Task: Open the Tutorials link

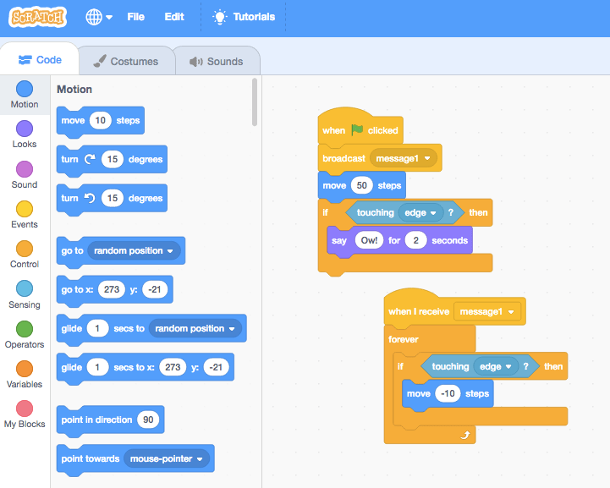Action: pyautogui.click(x=244, y=17)
